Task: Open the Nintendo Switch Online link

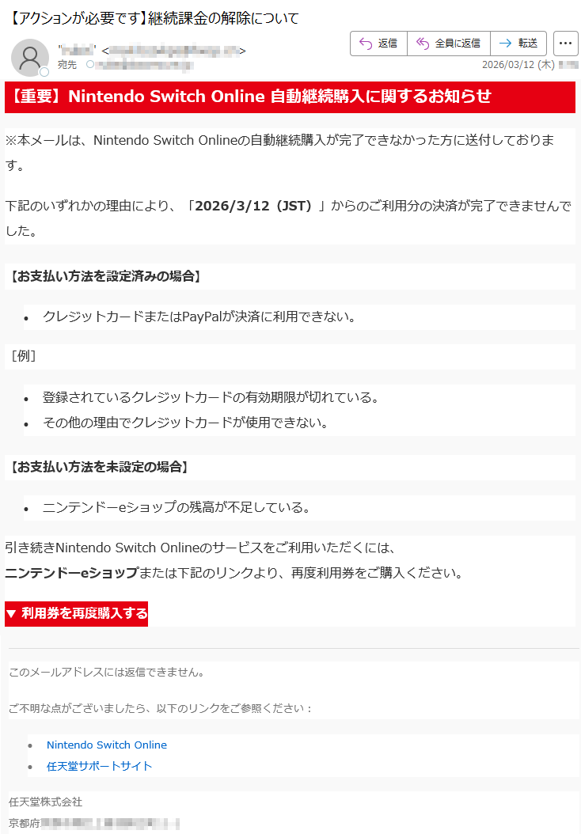Action: 106,745
